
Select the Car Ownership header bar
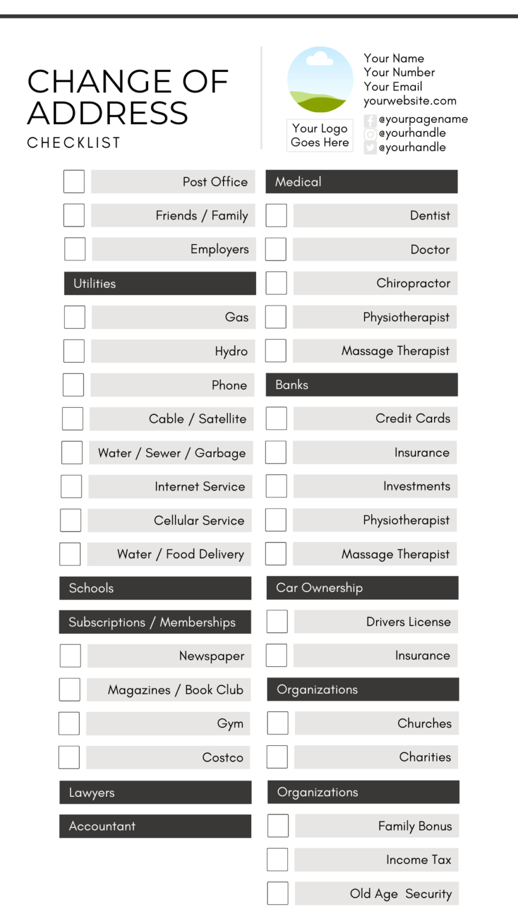pyautogui.click(x=362, y=588)
